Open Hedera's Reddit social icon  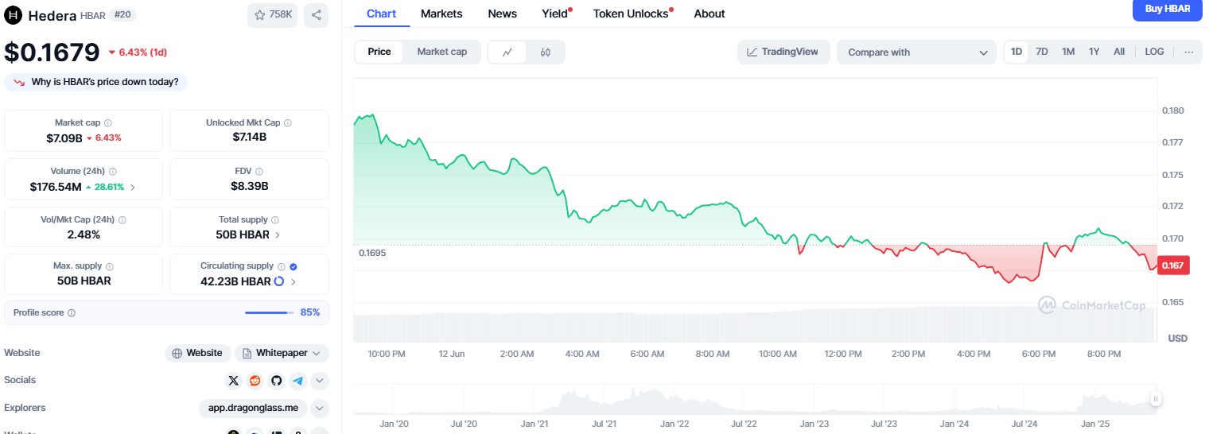coord(255,381)
